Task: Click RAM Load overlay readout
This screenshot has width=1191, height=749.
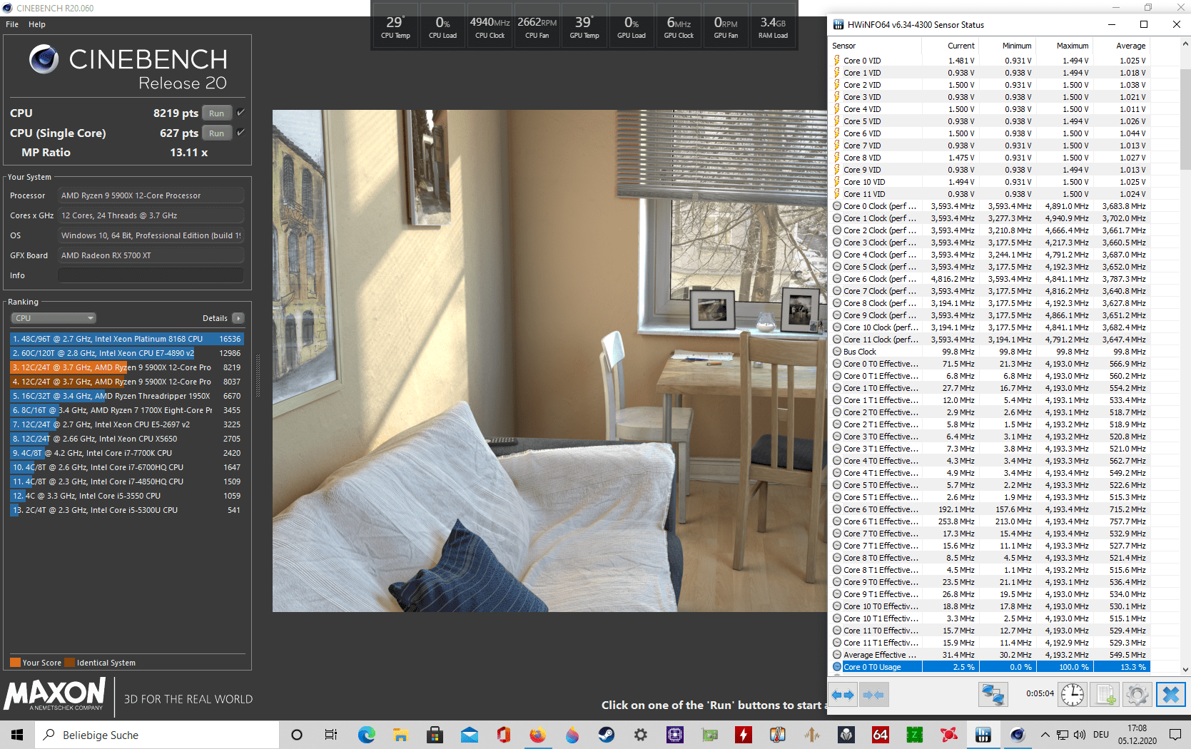Action: click(x=773, y=27)
